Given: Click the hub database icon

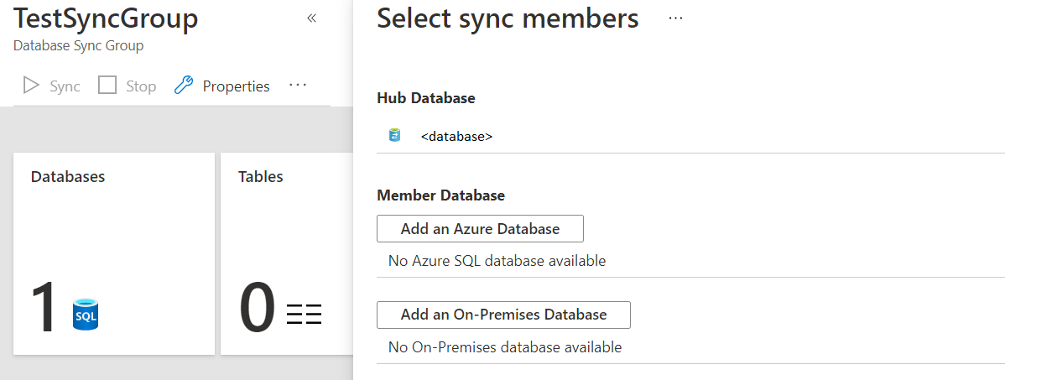Looking at the screenshot, I should point(394,135).
